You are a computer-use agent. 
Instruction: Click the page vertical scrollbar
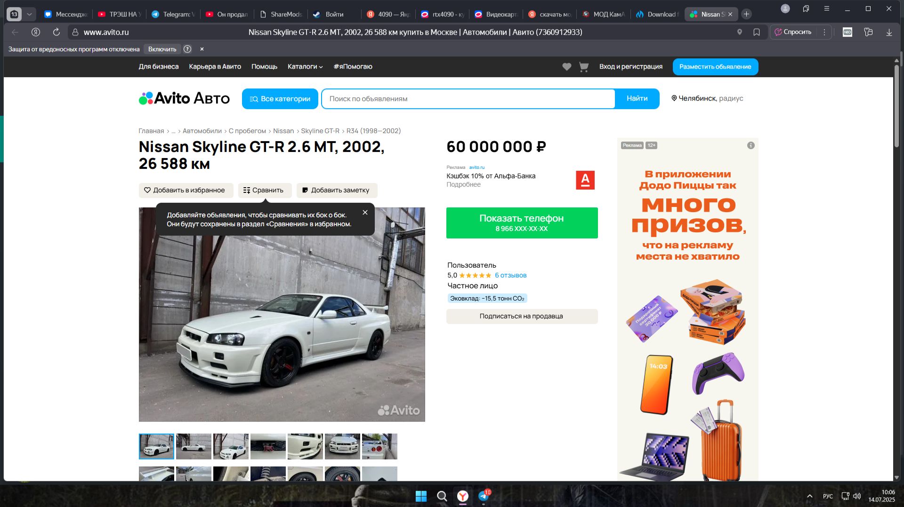pos(896,107)
